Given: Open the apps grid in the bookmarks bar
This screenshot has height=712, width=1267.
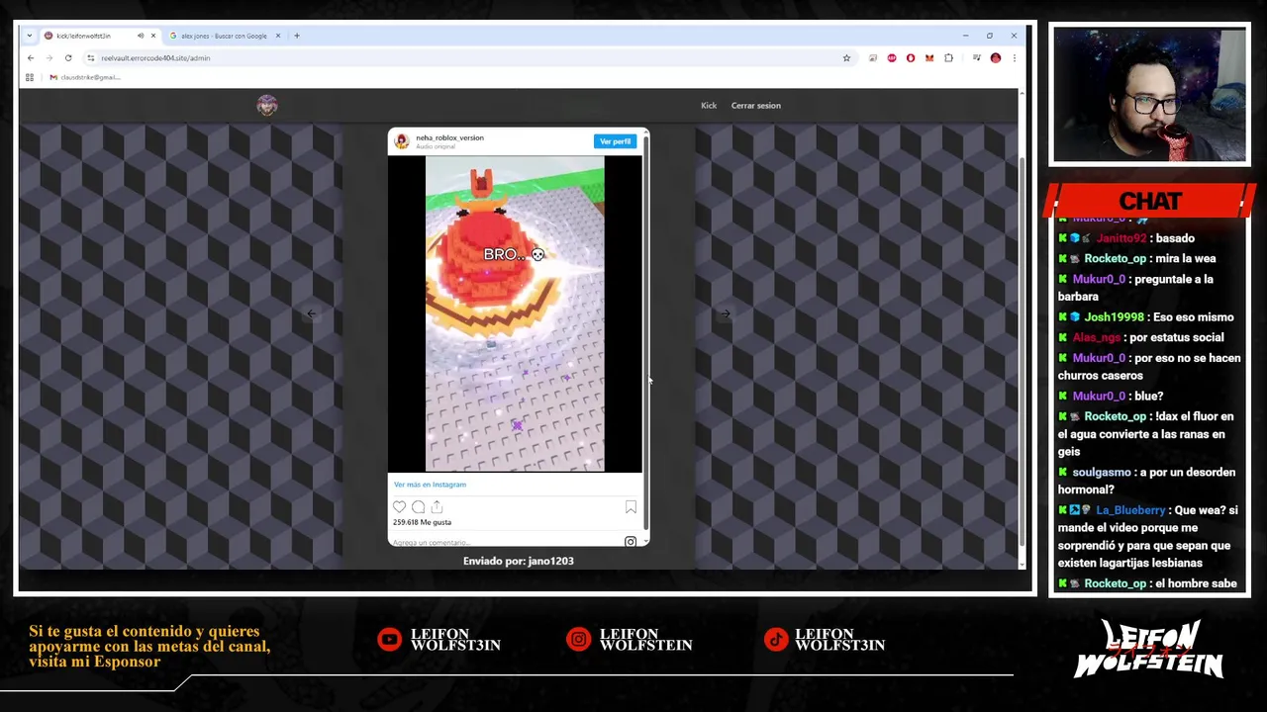Looking at the screenshot, I should 30,77.
